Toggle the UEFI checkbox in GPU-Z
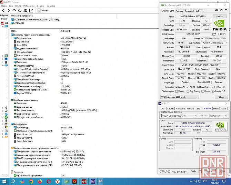 219,34
